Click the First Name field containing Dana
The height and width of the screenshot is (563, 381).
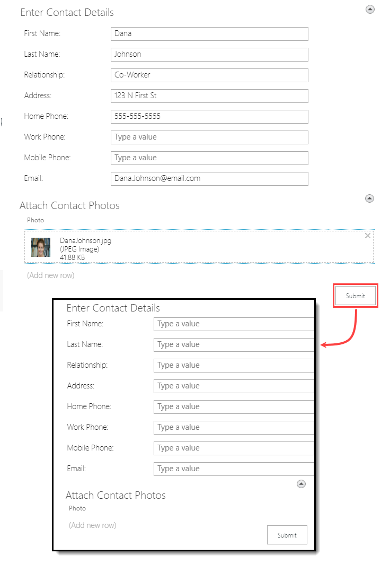click(x=209, y=33)
